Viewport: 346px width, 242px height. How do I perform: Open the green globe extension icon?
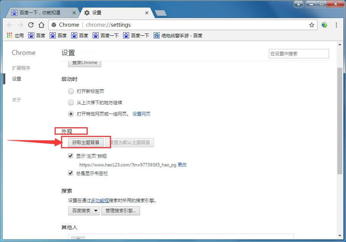pos(324,25)
